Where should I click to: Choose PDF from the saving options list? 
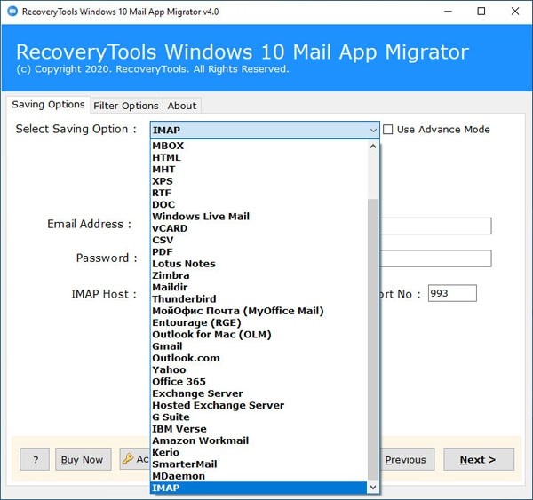pos(162,251)
